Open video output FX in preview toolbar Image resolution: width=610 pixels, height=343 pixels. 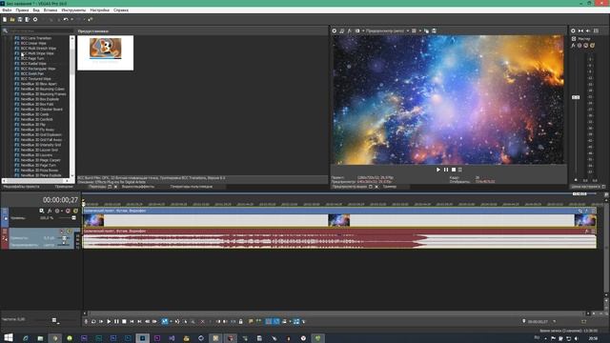click(350, 30)
